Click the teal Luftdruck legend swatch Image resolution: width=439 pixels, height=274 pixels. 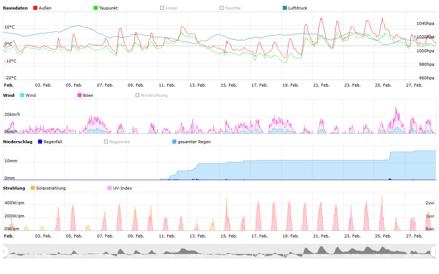point(285,8)
